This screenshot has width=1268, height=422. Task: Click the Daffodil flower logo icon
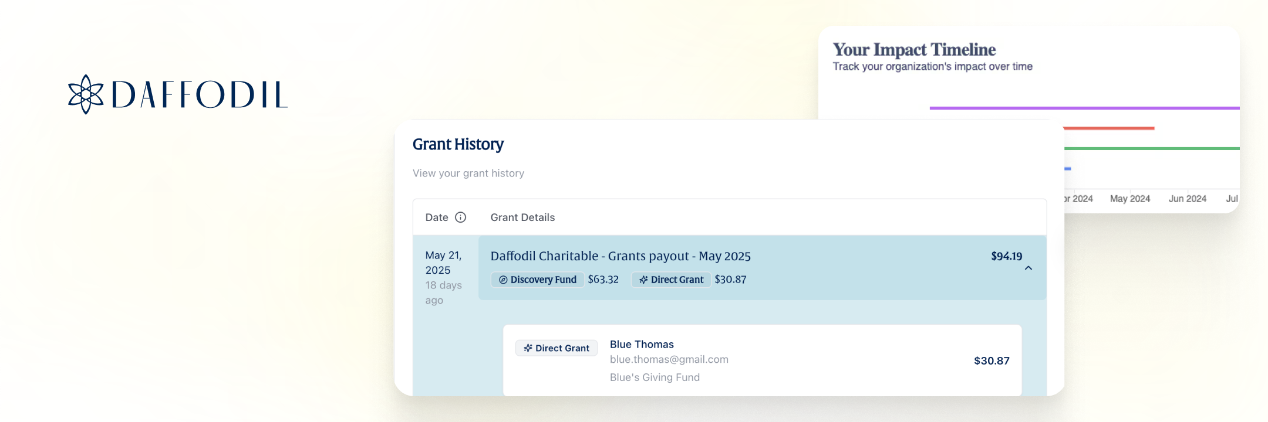click(x=86, y=94)
